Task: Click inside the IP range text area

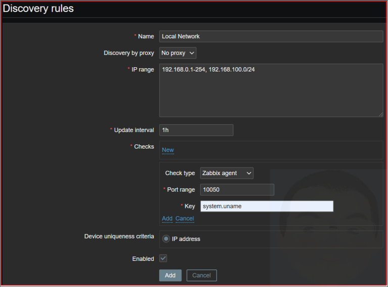Action: [271, 90]
